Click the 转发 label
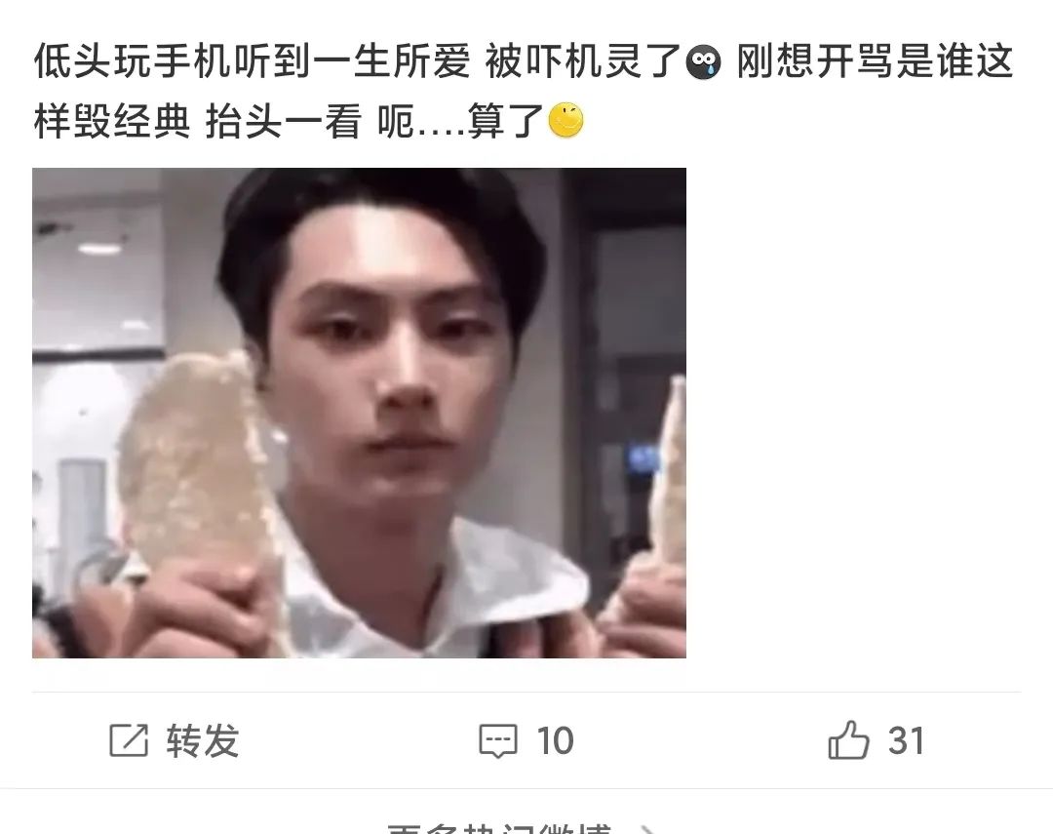This screenshot has width=1053, height=834. (203, 741)
